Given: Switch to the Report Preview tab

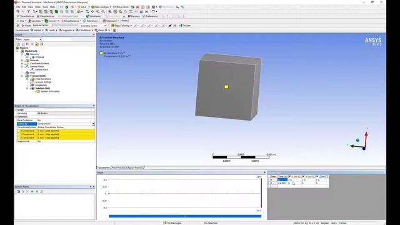Looking at the screenshot, I should tap(135, 167).
